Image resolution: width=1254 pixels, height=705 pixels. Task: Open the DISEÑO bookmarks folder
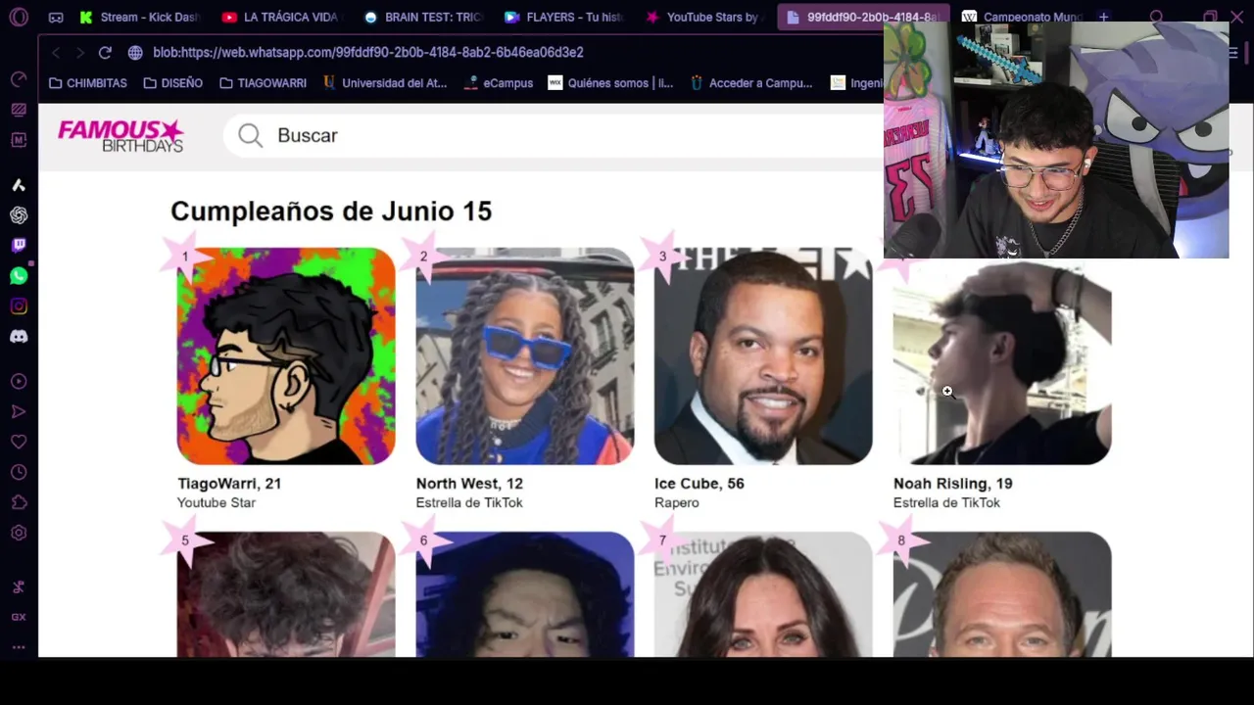(172, 83)
